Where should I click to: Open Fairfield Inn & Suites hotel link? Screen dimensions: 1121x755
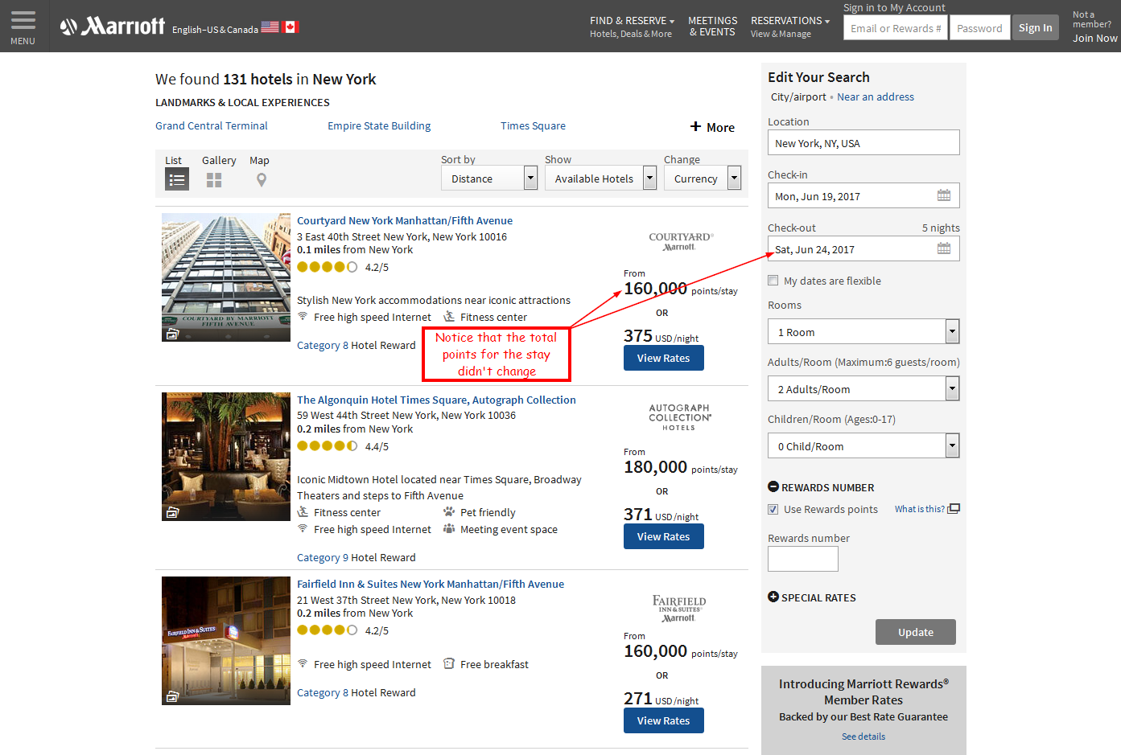point(431,584)
